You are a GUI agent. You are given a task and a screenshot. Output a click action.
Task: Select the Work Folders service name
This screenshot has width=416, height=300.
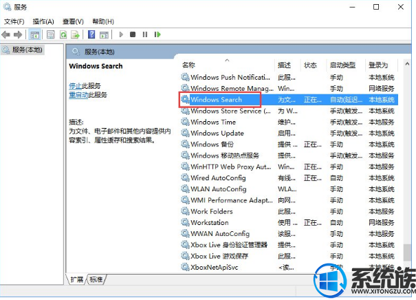tap(212, 211)
